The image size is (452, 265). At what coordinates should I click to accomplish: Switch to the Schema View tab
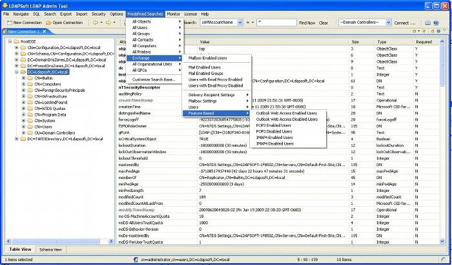pyautogui.click(x=51, y=249)
